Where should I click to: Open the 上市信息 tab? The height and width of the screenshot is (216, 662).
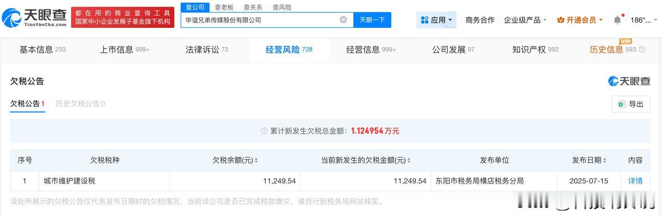125,50
